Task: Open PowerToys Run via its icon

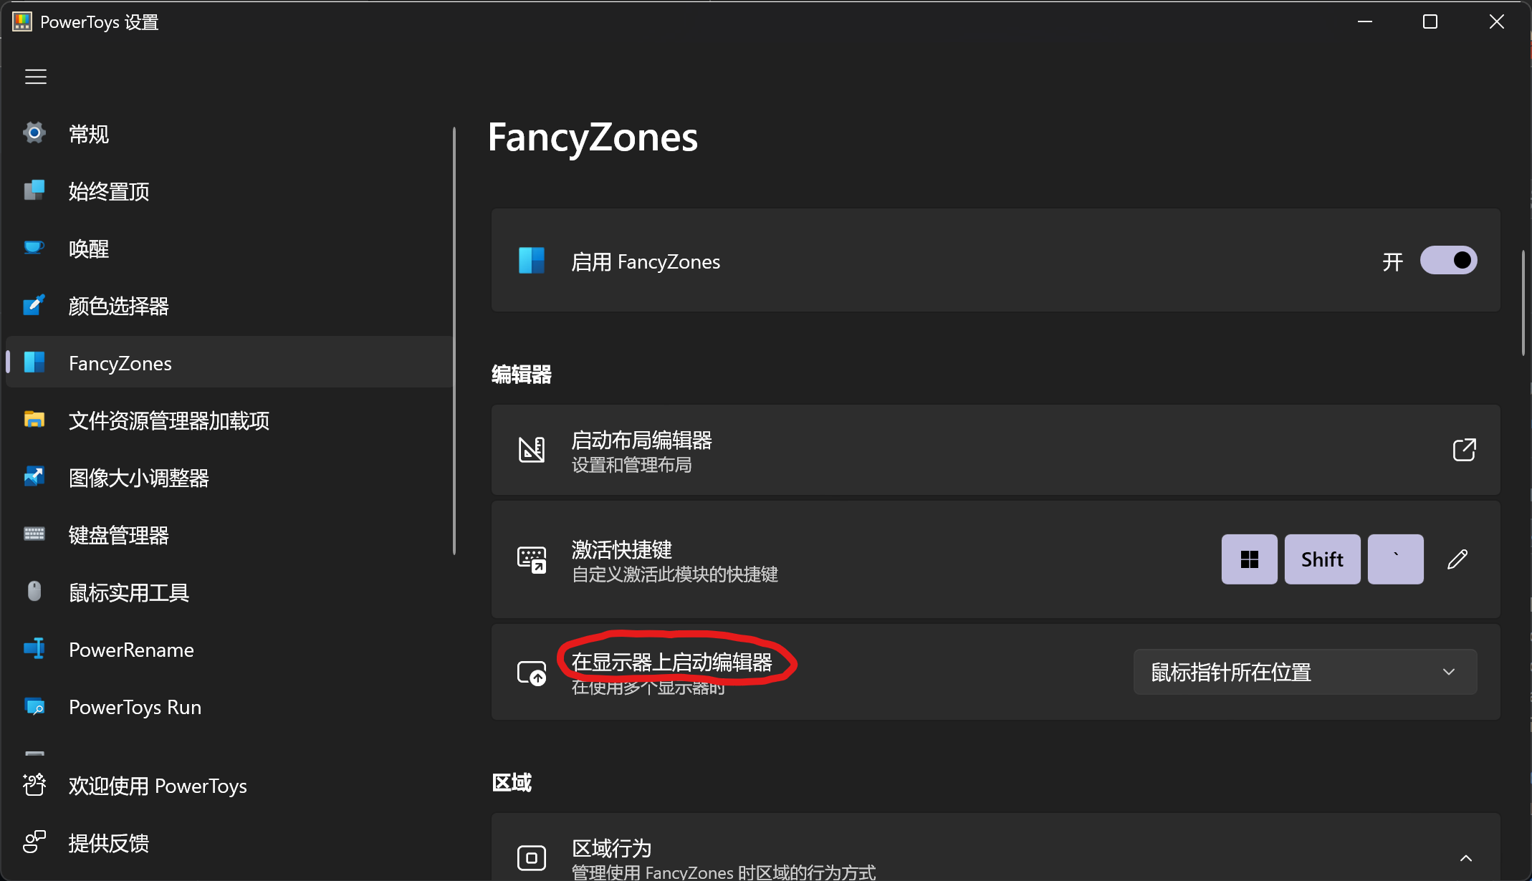Action: coord(34,706)
